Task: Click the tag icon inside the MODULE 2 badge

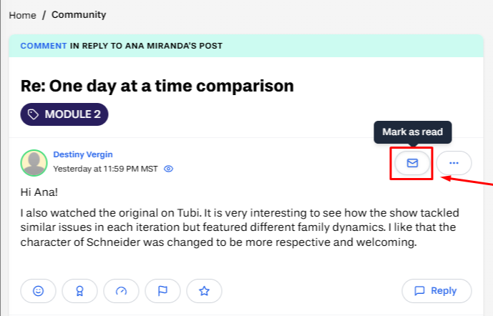Action: 34,114
